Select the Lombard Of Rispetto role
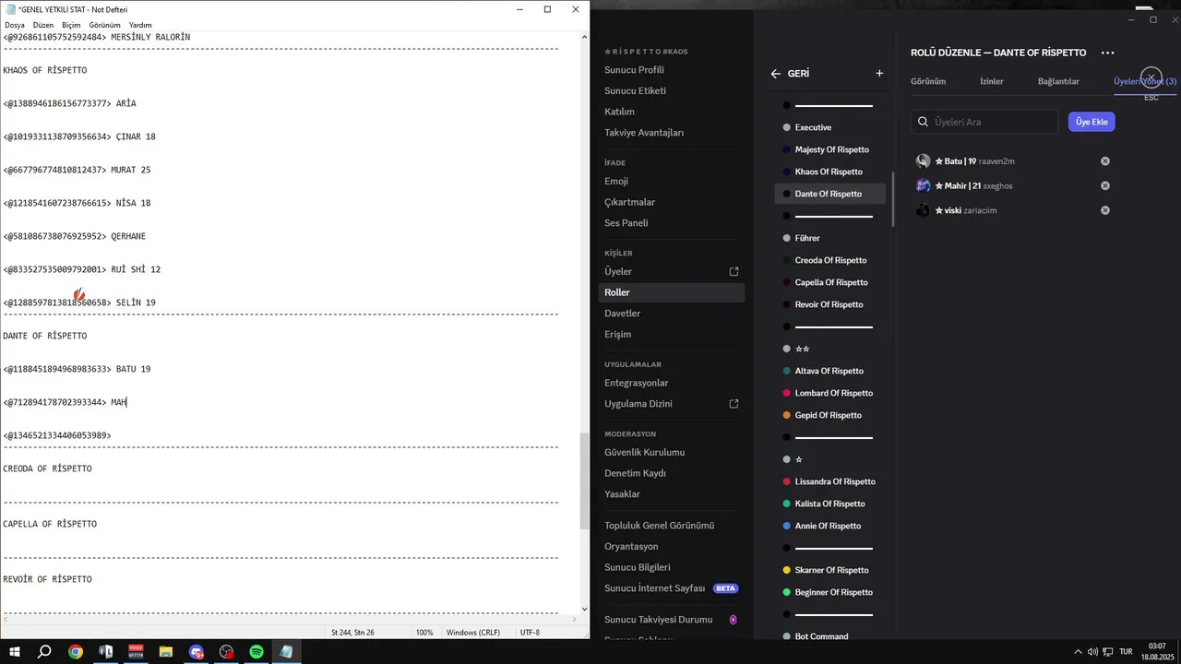1181x664 pixels. (x=829, y=393)
